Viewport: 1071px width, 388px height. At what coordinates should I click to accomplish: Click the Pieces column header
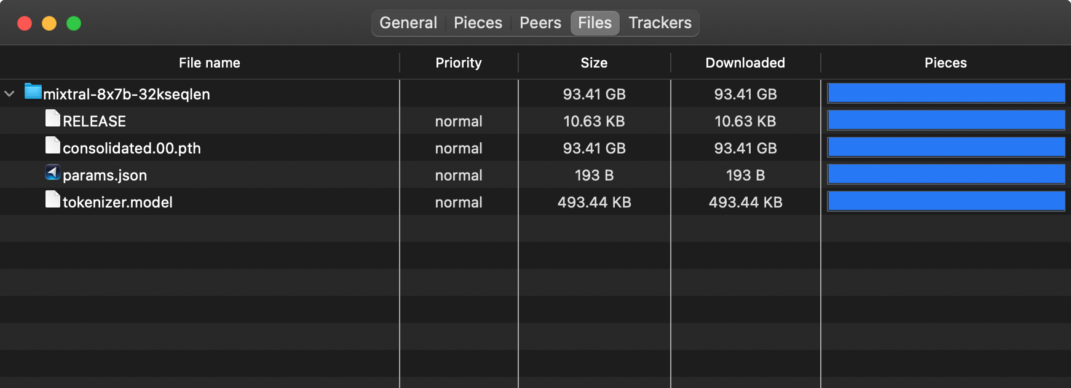[x=946, y=63]
